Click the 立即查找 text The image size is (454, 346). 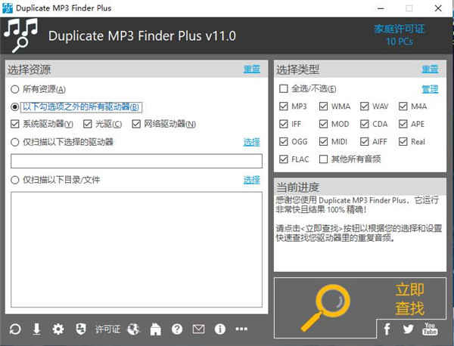(x=409, y=299)
